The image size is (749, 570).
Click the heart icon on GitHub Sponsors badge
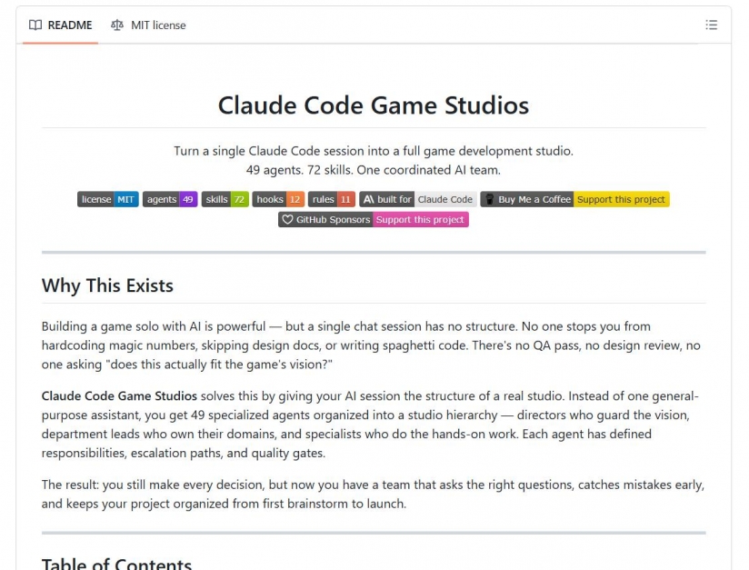(x=289, y=219)
